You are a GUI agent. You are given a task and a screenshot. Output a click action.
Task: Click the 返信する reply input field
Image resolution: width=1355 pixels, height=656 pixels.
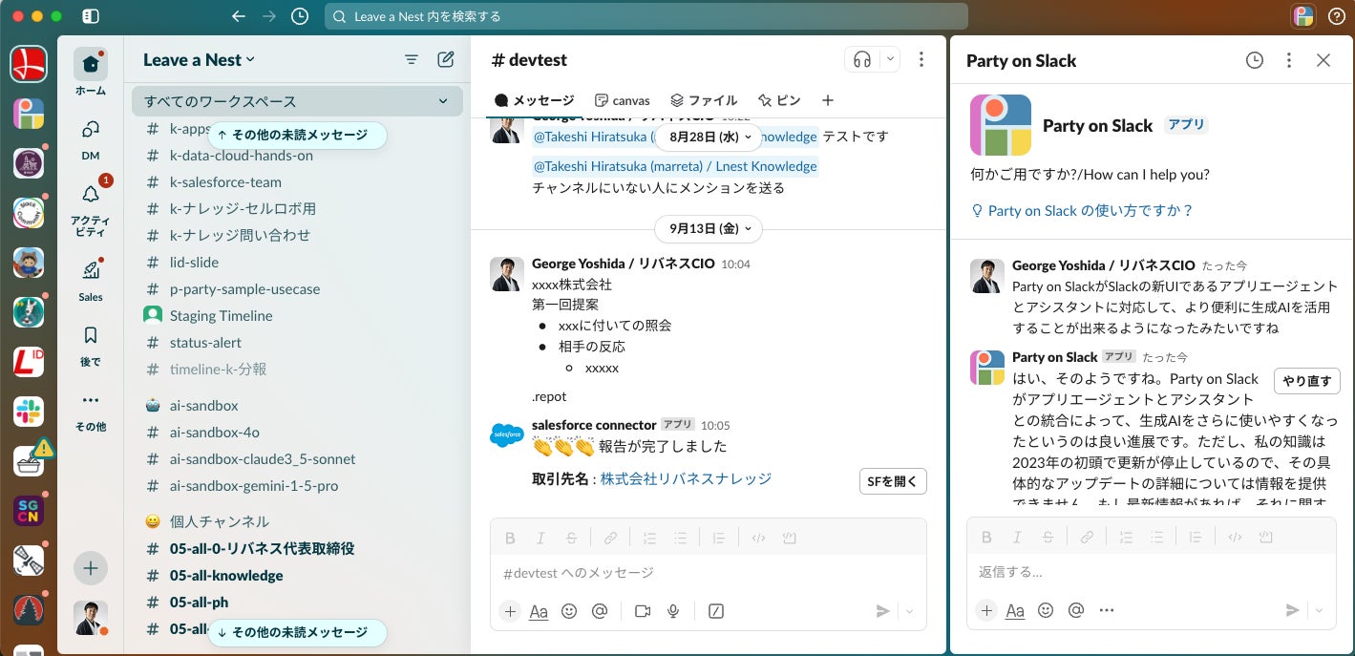1151,572
